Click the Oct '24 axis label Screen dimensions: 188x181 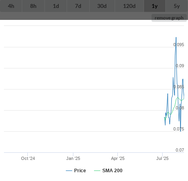(28, 158)
